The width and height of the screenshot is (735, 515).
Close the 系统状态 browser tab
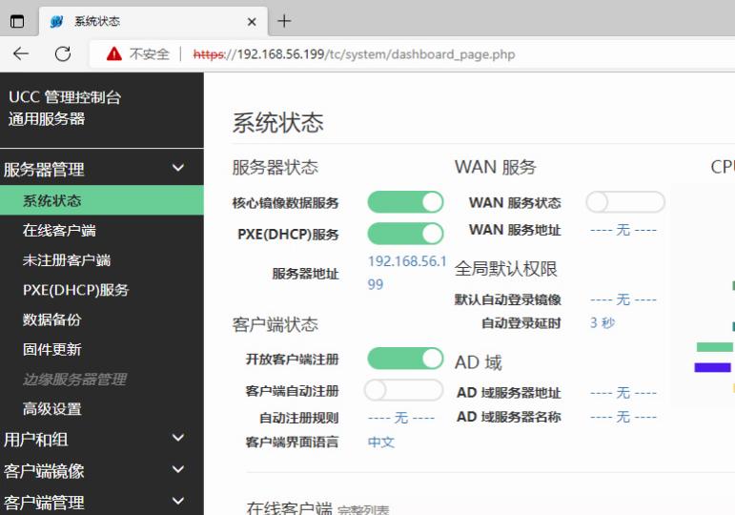(252, 21)
